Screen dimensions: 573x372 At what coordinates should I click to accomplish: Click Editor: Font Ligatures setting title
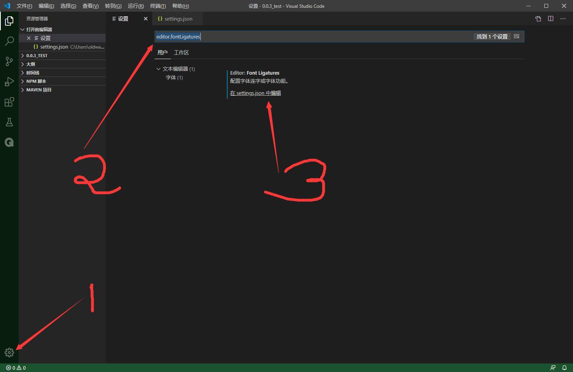[x=255, y=73]
